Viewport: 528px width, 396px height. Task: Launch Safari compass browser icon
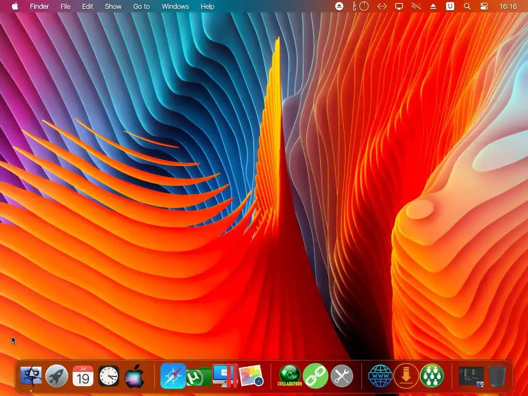173,376
